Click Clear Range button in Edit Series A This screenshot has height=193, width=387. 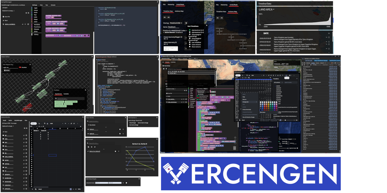(132, 123)
